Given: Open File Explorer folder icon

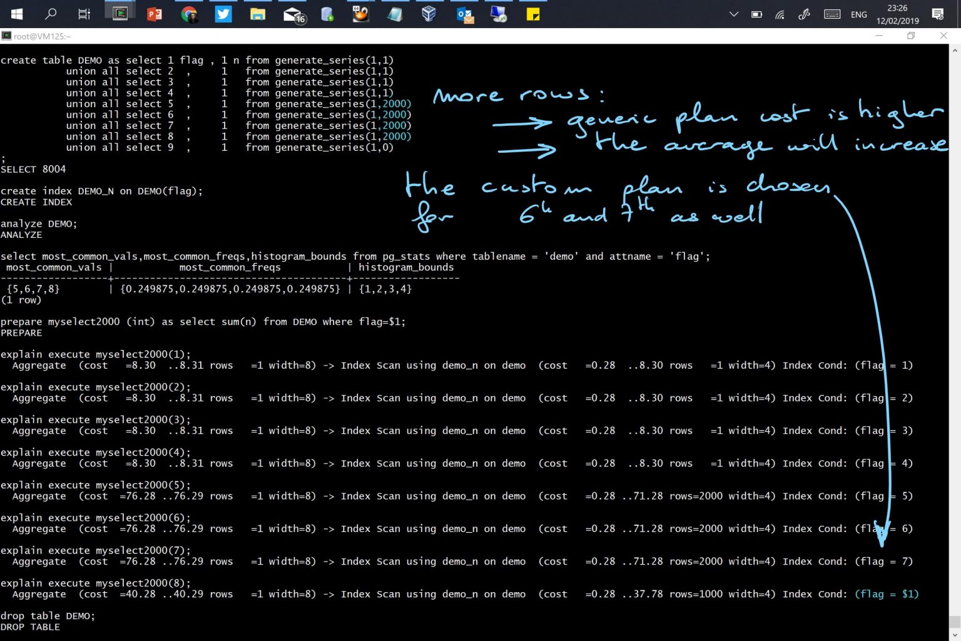Looking at the screenshot, I should pyautogui.click(x=258, y=14).
